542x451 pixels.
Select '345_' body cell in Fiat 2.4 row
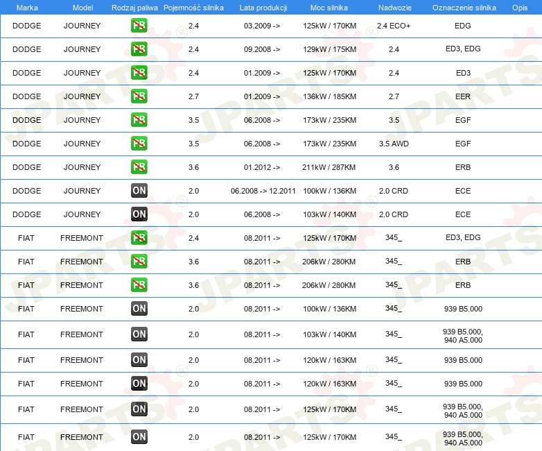(x=394, y=237)
